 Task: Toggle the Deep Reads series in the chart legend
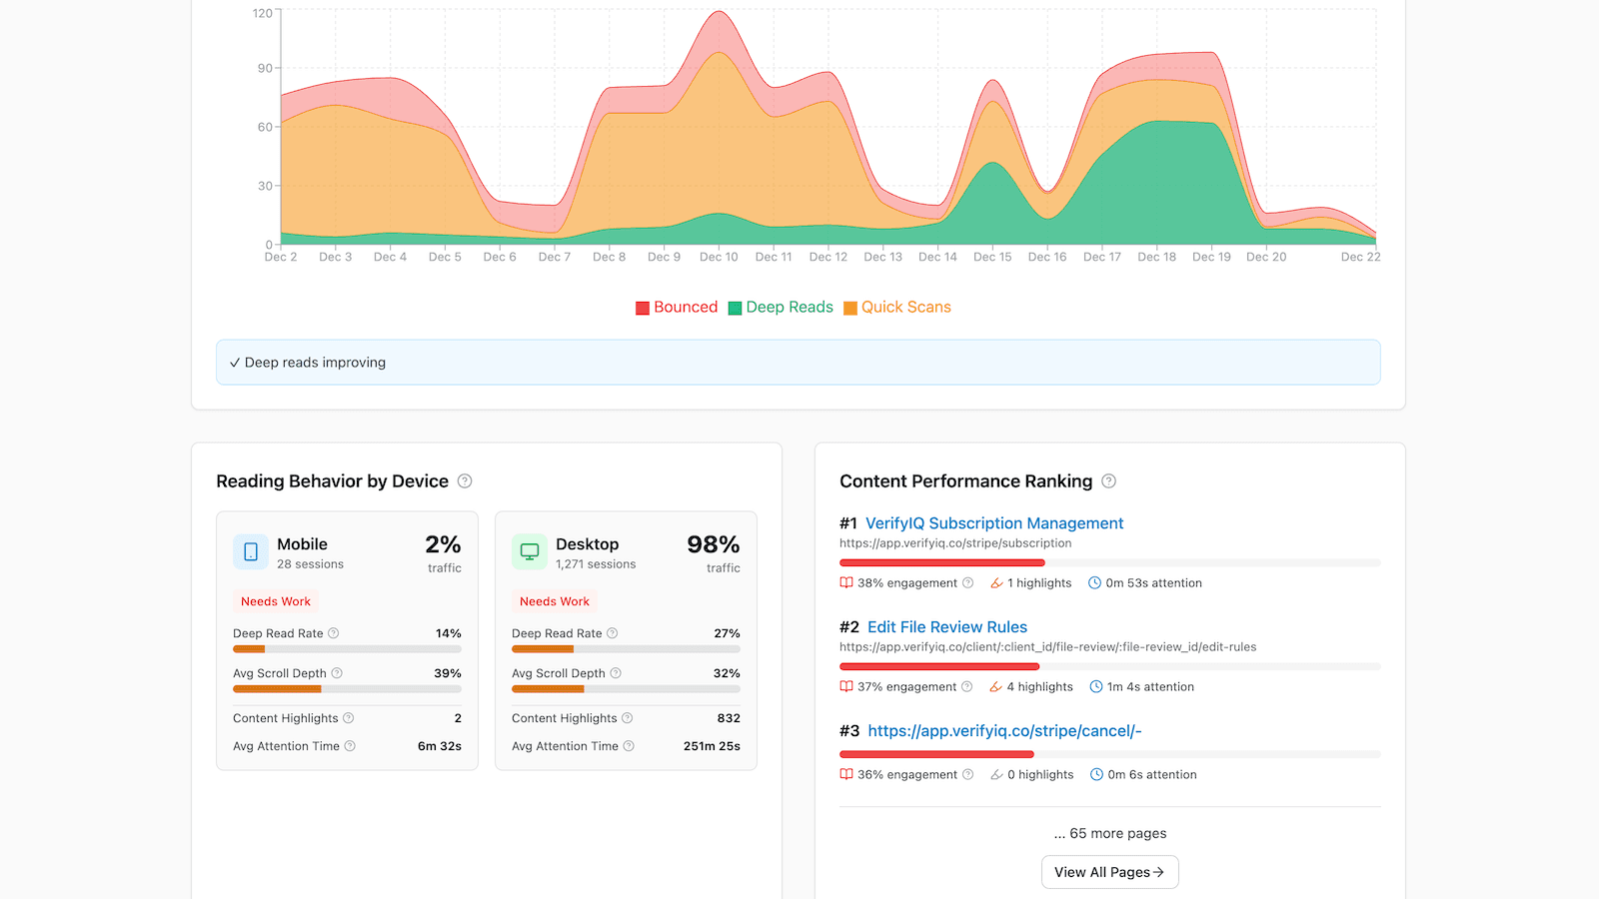(x=781, y=307)
